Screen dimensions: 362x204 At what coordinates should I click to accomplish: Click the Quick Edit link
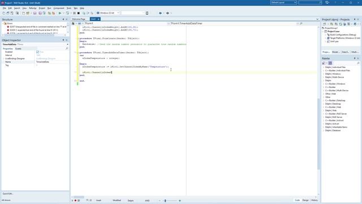(7, 194)
